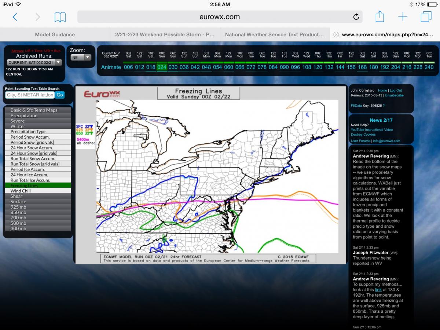Select the Period Snow Accum. map

38,137
